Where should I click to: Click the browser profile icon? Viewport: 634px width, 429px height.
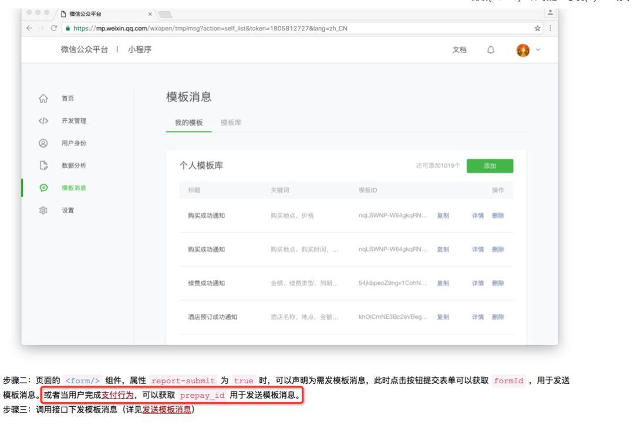point(550,13)
